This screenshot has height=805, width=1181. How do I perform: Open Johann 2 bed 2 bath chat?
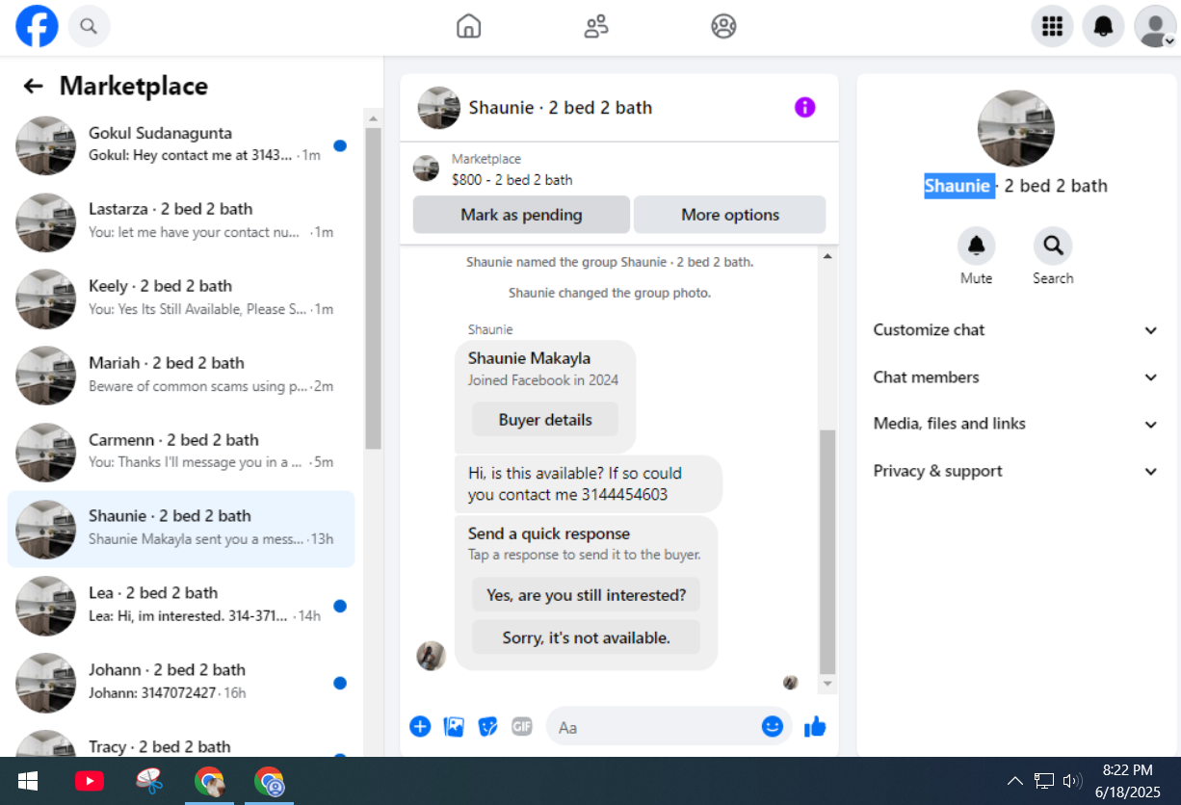tap(181, 682)
